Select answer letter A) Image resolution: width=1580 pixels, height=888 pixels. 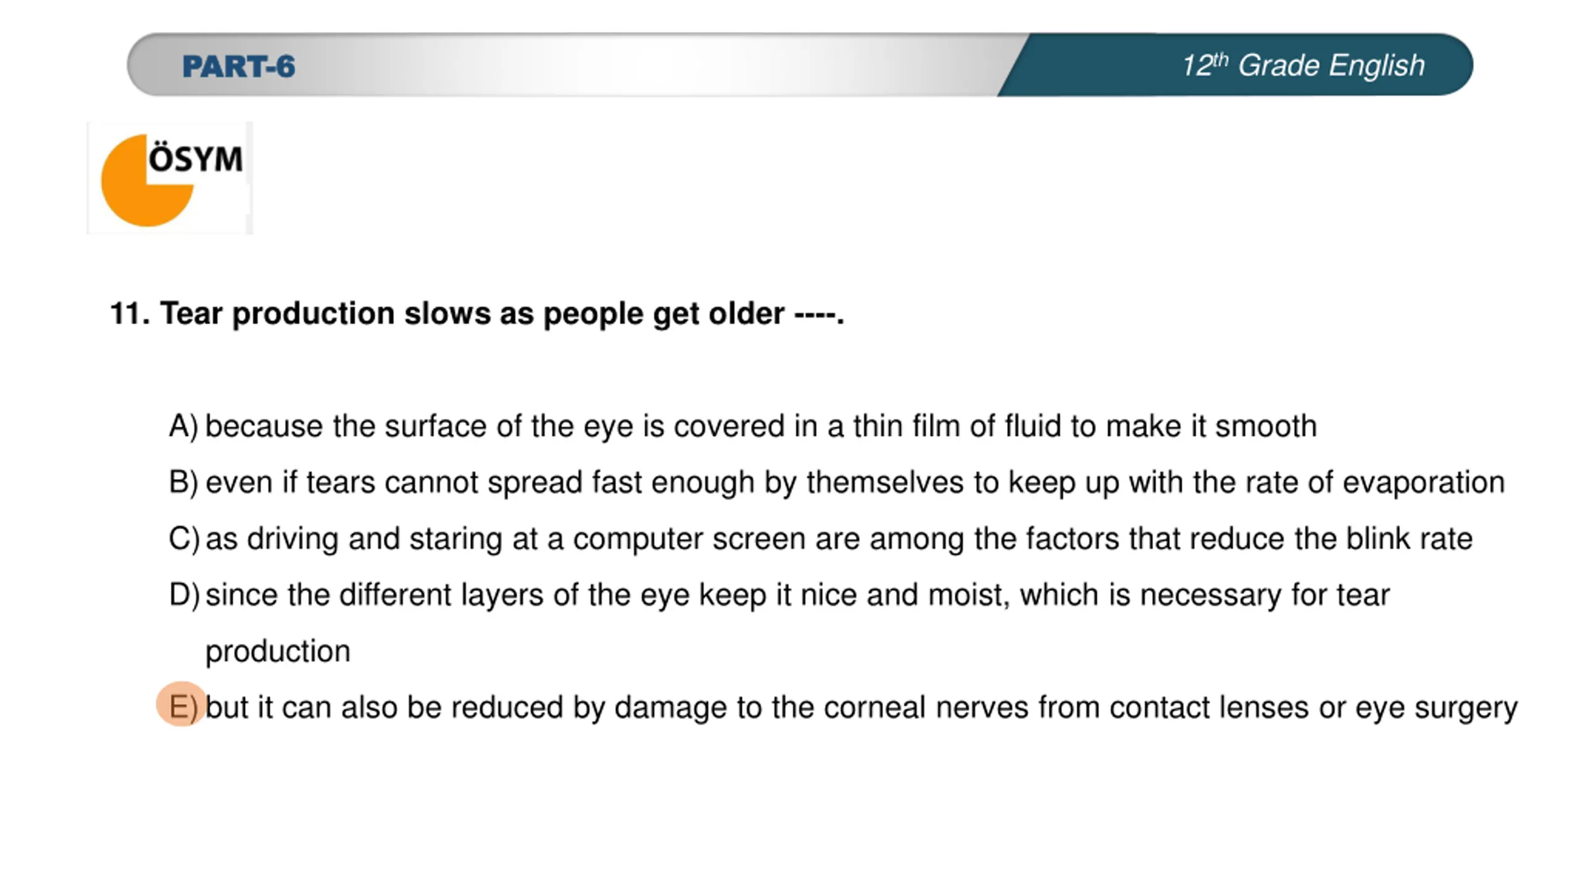click(183, 425)
